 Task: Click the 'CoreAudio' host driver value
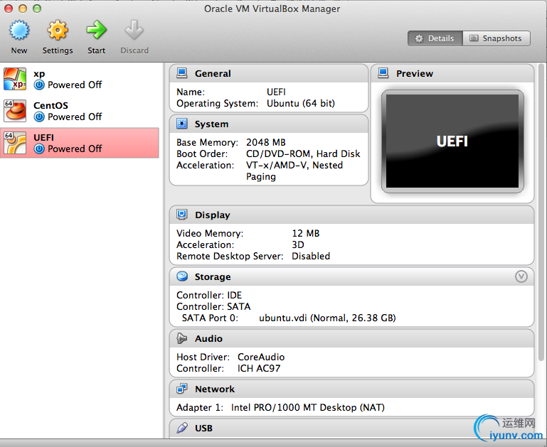point(261,357)
